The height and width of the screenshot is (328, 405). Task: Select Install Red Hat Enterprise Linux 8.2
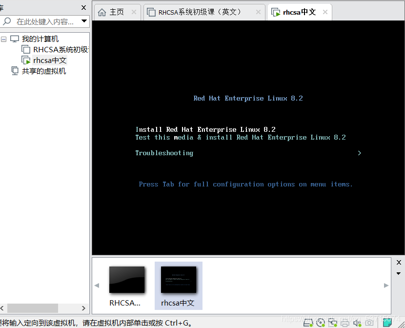pos(205,129)
